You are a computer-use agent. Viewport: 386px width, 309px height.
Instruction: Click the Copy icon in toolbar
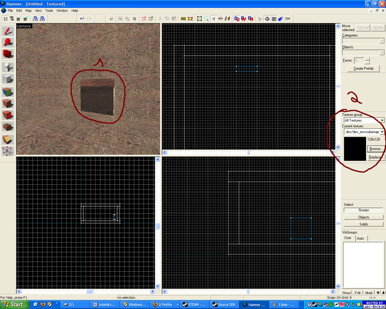tap(167, 18)
